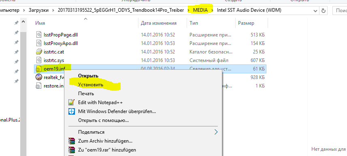Select file name isstrtc.cat
347x156 pixels.
click(54, 52)
